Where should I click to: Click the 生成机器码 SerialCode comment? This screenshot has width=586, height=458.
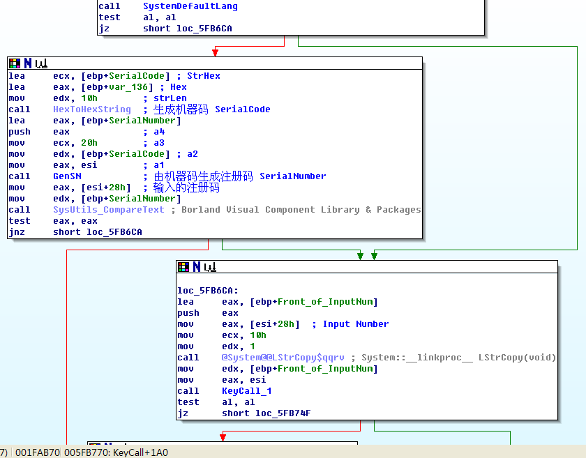click(211, 109)
